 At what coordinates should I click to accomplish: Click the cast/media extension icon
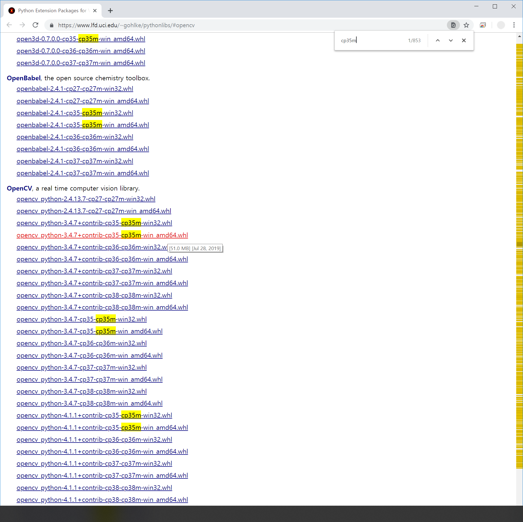(x=483, y=25)
